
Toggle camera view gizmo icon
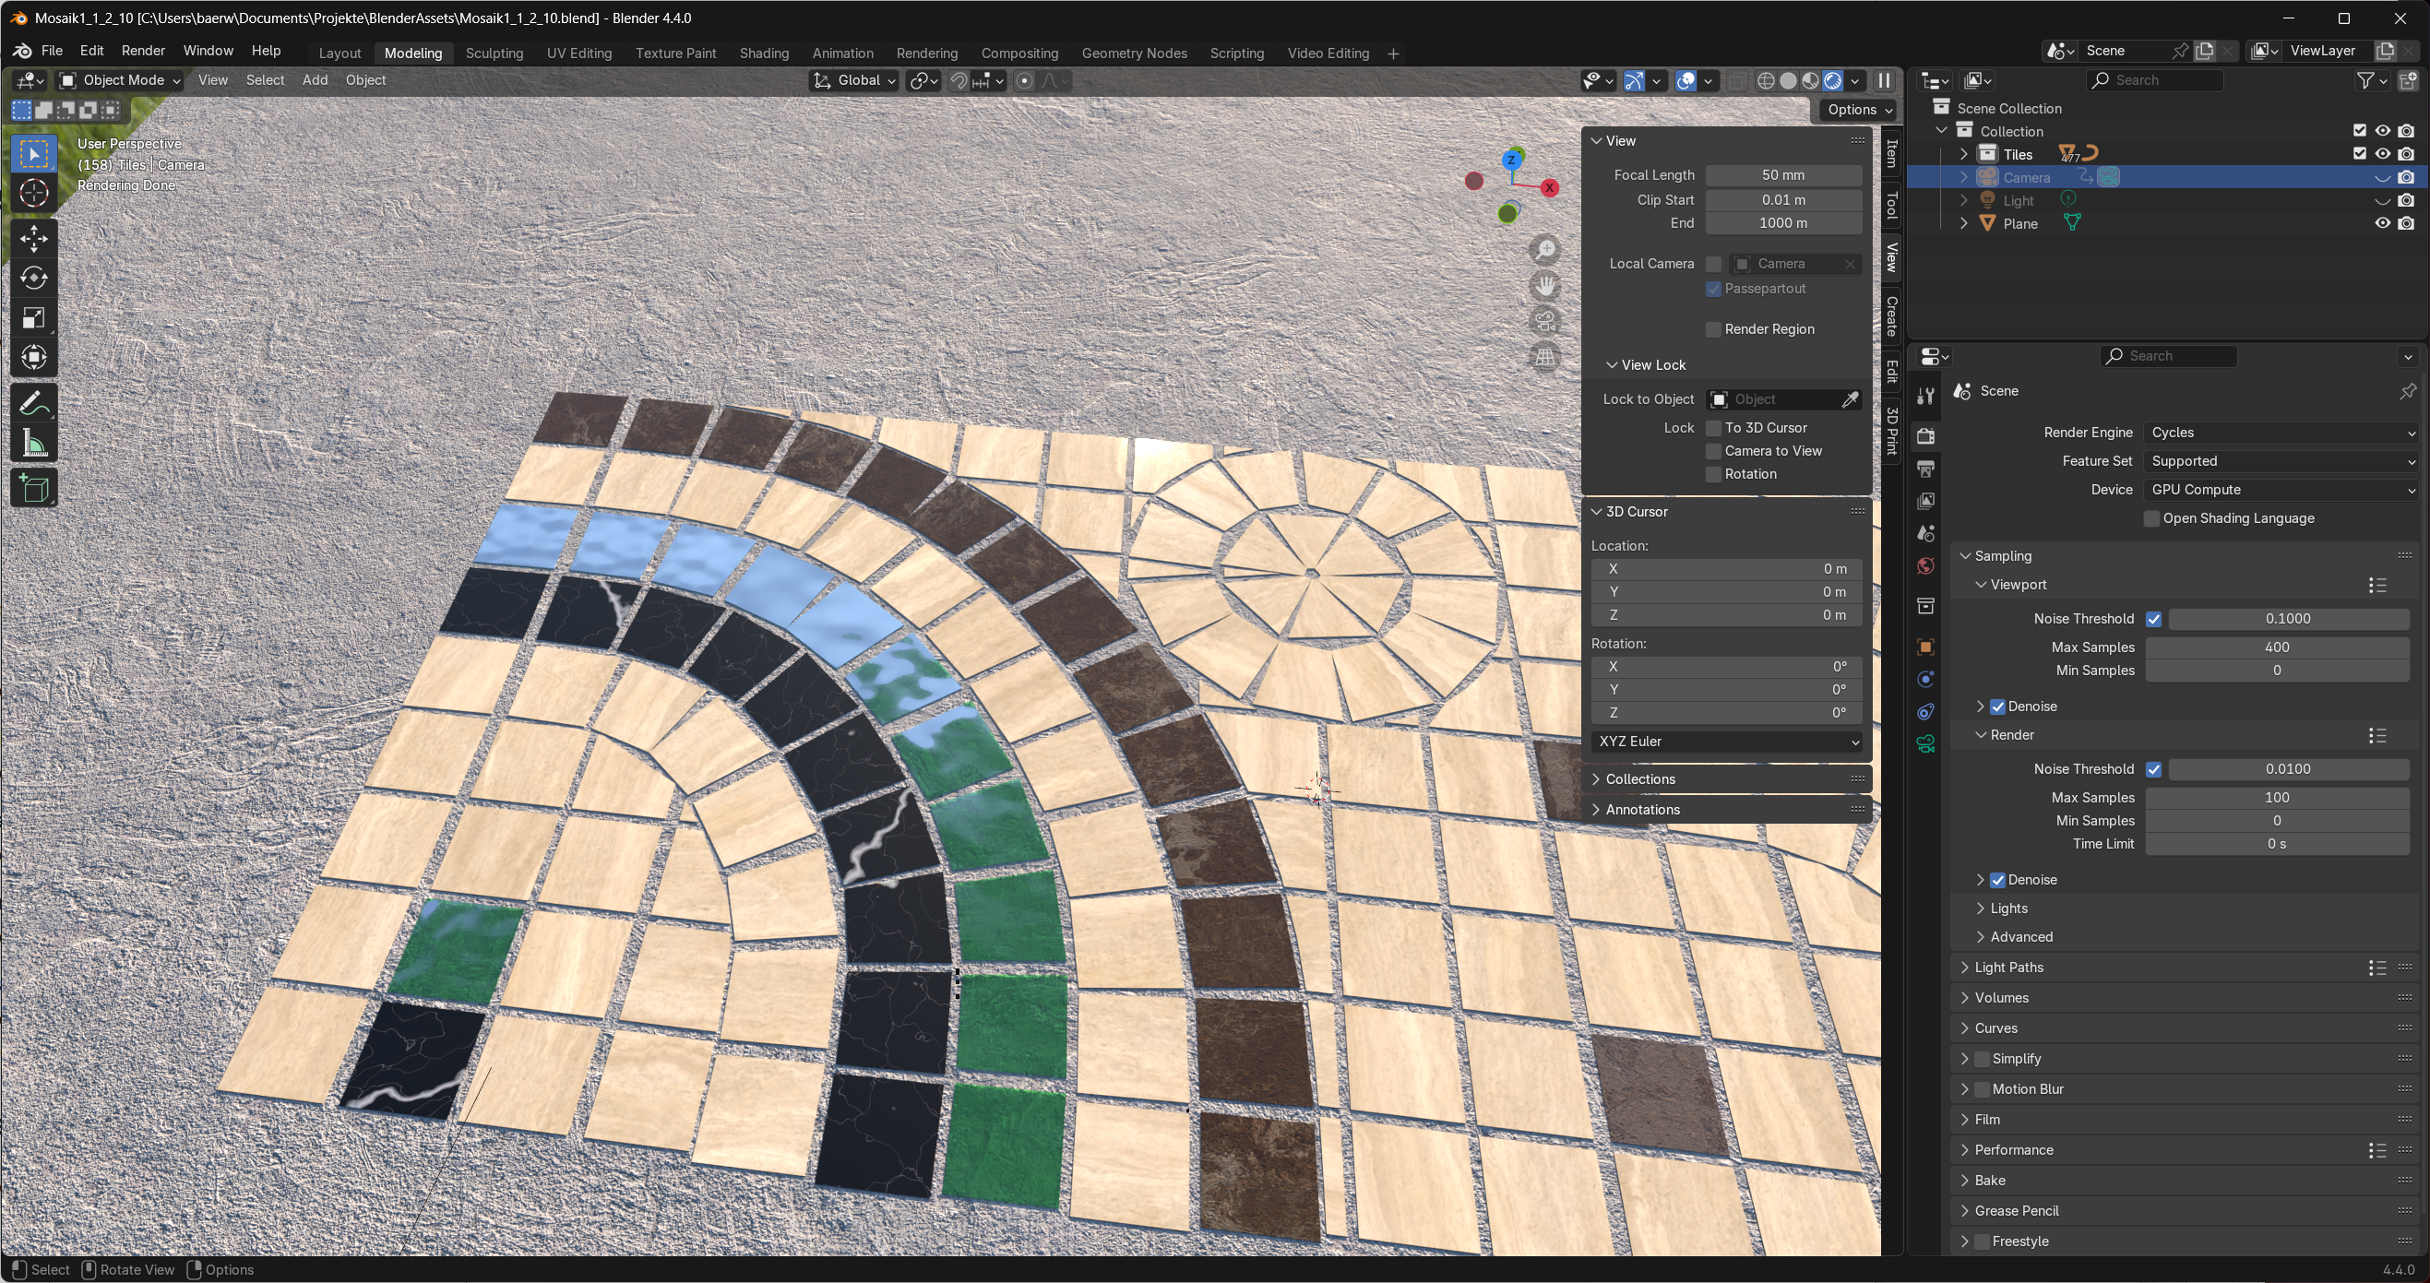coord(1545,322)
